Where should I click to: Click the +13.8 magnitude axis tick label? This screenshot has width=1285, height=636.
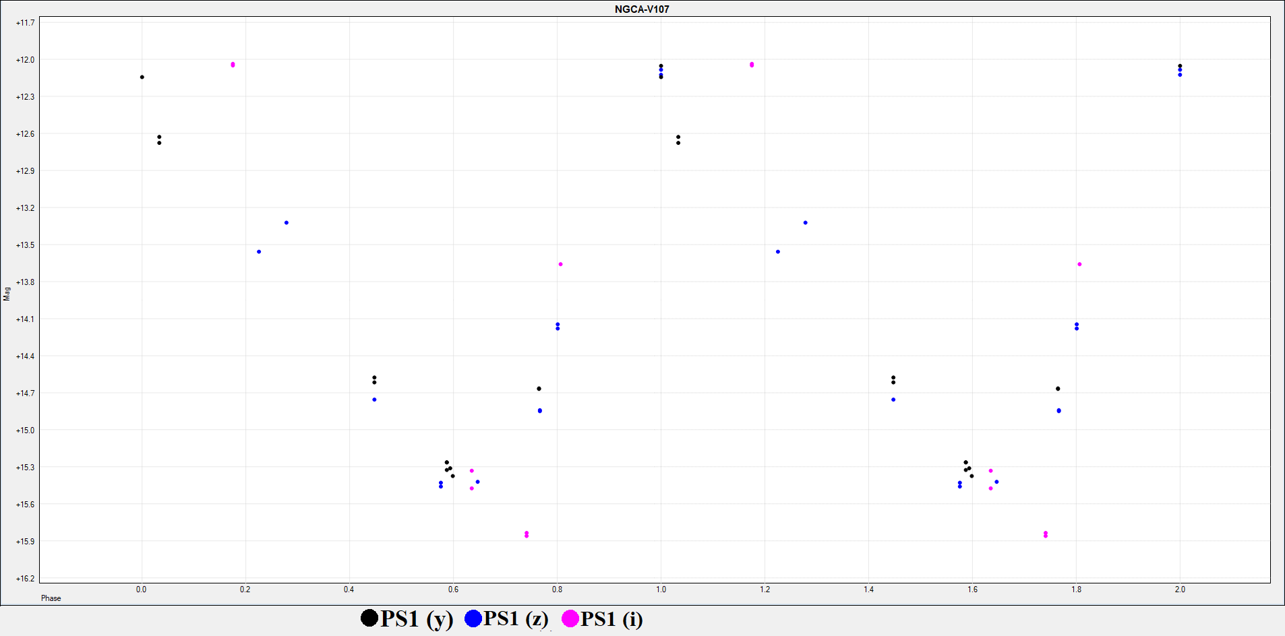(25, 282)
